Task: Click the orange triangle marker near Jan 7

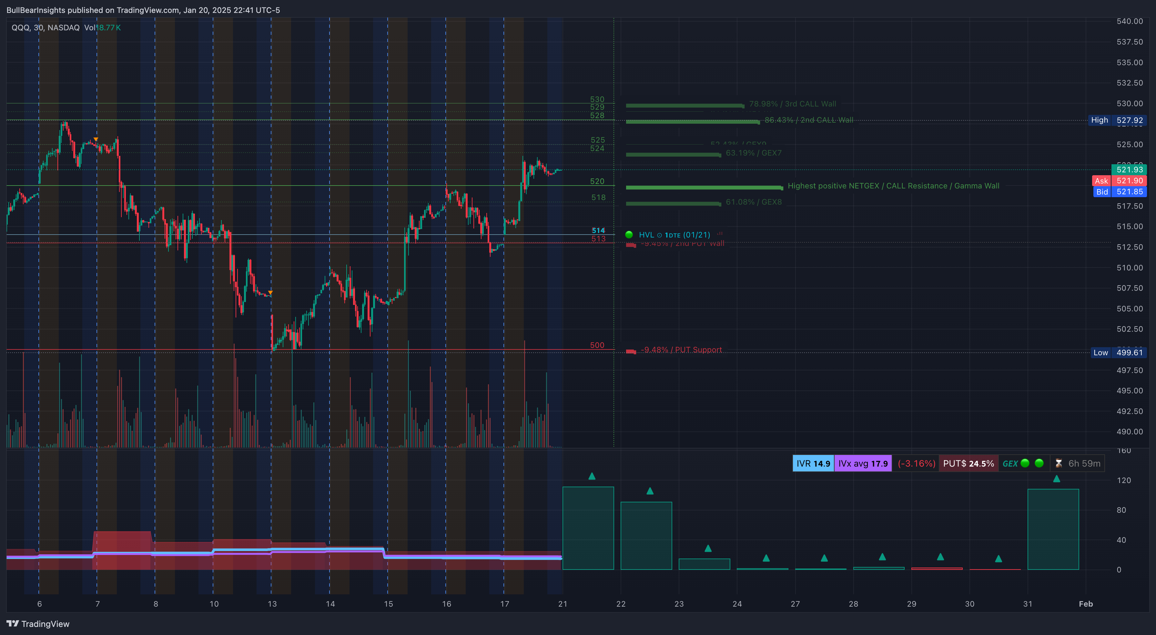Action: point(96,140)
